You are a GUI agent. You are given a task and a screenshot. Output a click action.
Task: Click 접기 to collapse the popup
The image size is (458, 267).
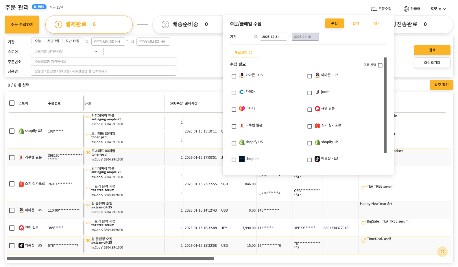pyautogui.click(x=356, y=23)
